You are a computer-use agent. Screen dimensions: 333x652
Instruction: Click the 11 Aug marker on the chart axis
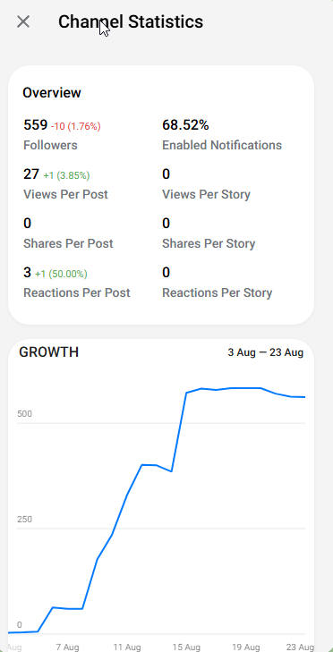(x=127, y=647)
